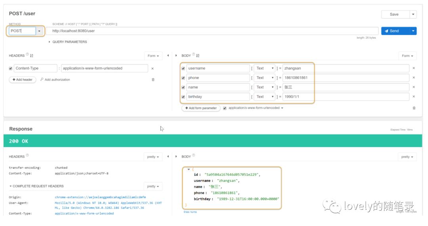428x226 pixels.
Task: Click the chrome-extension Origin value
Action: click(100, 197)
